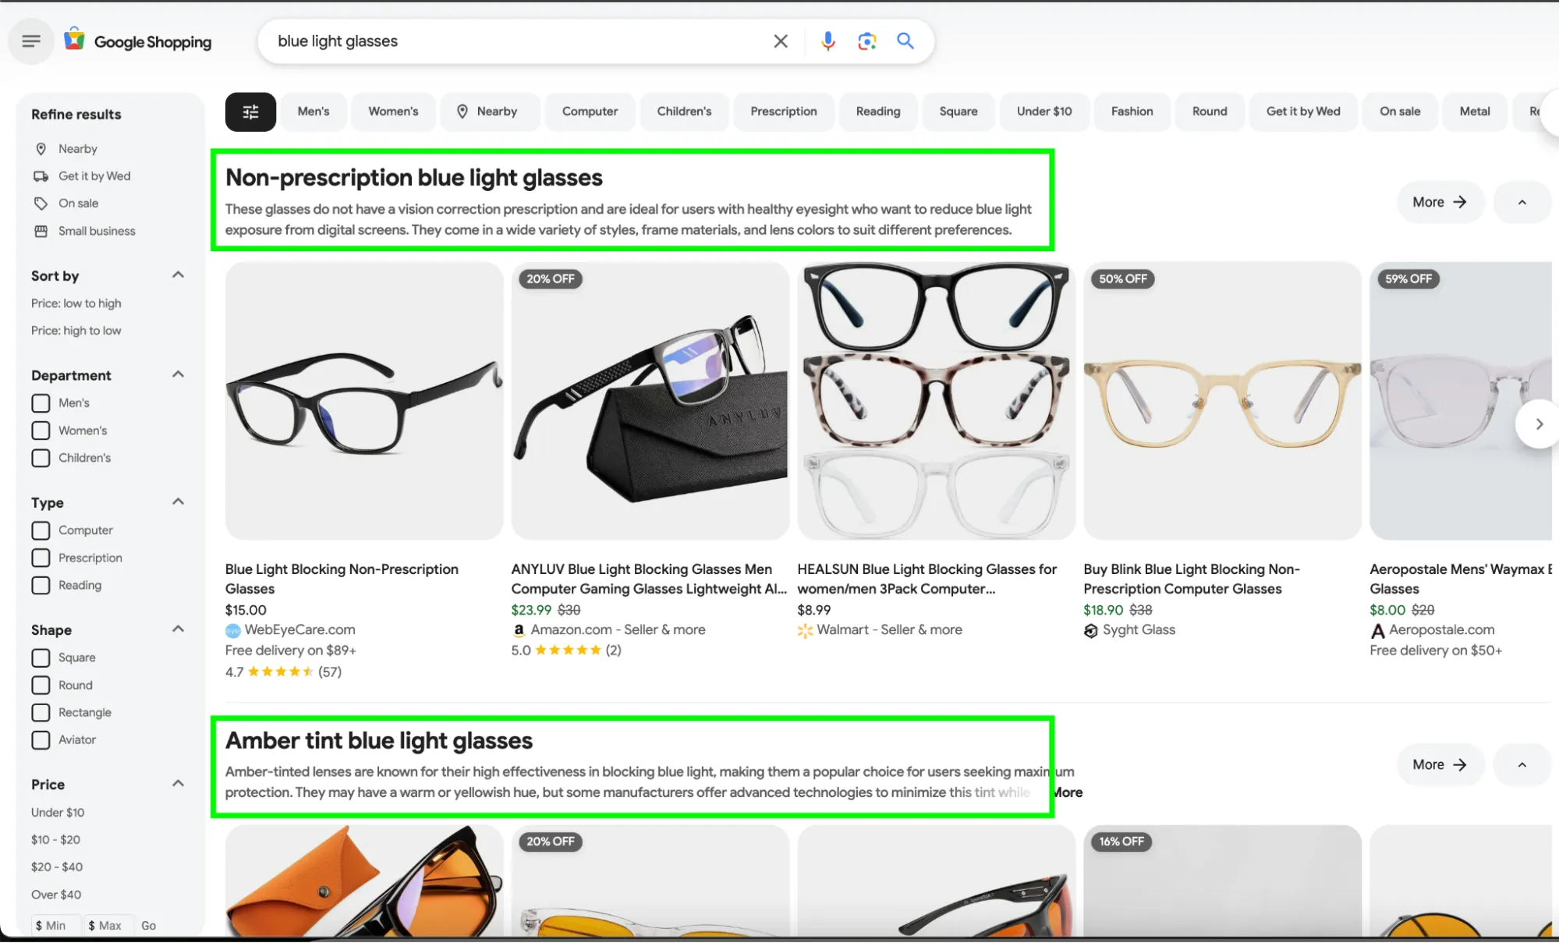This screenshot has width=1559, height=943.
Task: Tick the Men's department checkbox
Action: [x=41, y=403]
